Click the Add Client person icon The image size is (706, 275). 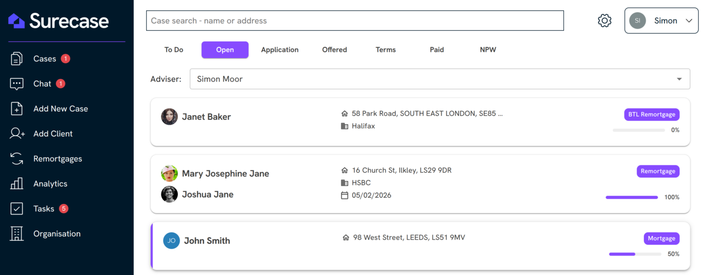17,134
